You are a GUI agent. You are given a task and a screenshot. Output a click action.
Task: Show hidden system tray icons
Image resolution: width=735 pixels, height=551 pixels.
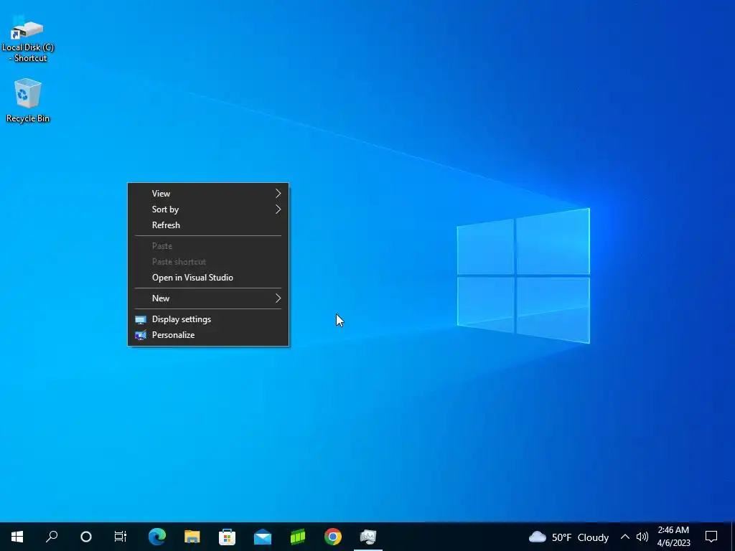tap(625, 537)
